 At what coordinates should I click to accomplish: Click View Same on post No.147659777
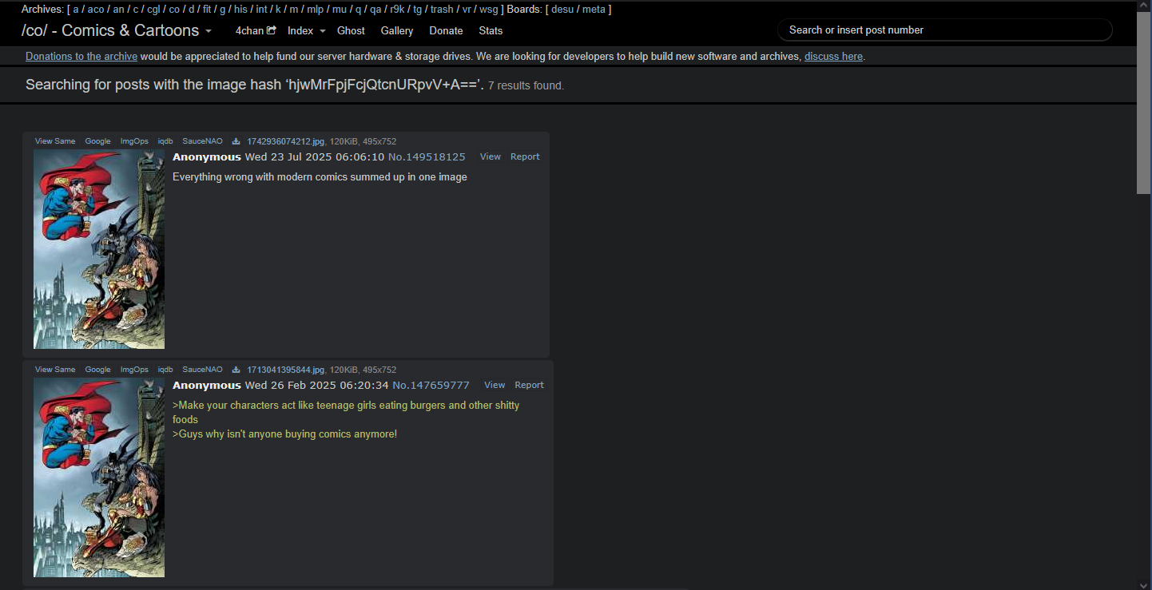[55, 370]
